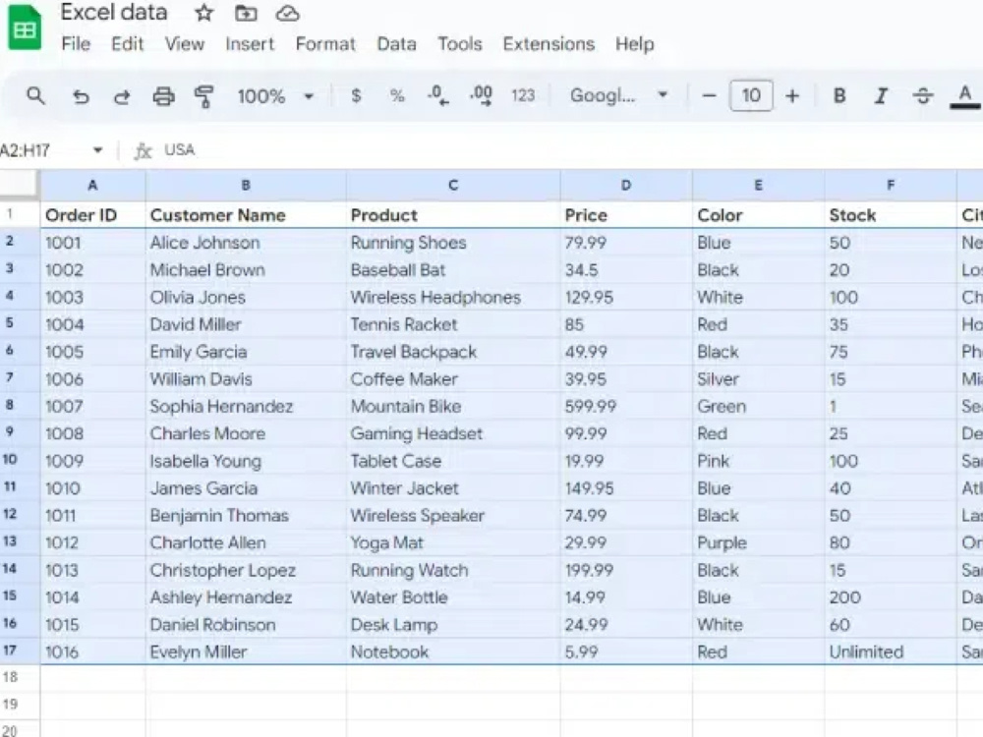The height and width of the screenshot is (737, 983).
Task: Open the View menu
Action: (185, 44)
